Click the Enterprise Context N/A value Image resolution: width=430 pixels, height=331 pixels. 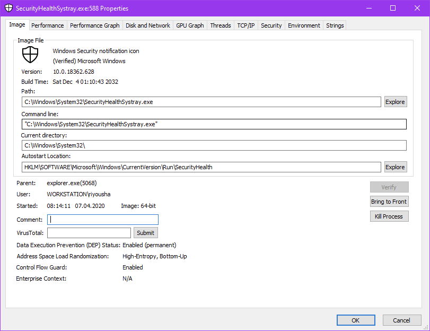[x=127, y=278]
